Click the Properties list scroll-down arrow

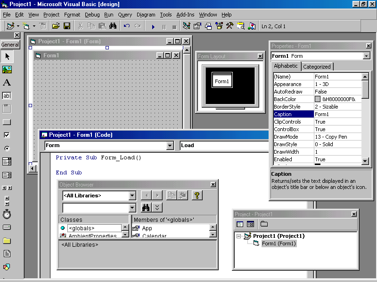coord(365,161)
